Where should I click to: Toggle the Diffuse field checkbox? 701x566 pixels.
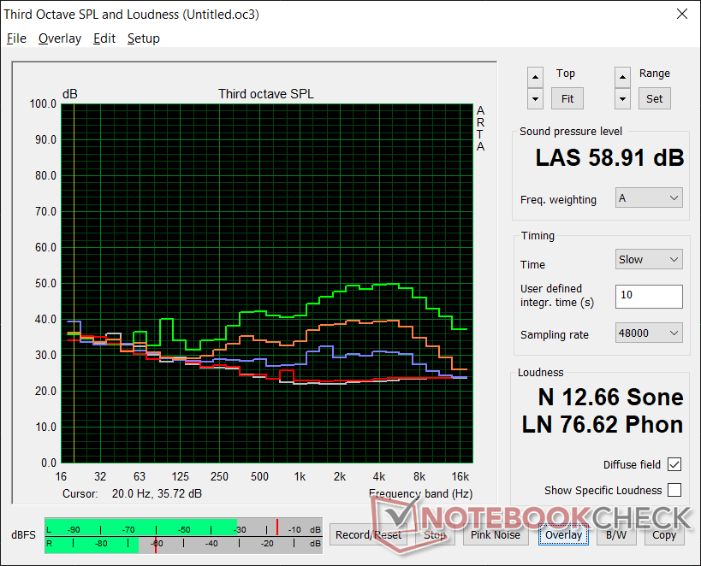click(x=674, y=464)
